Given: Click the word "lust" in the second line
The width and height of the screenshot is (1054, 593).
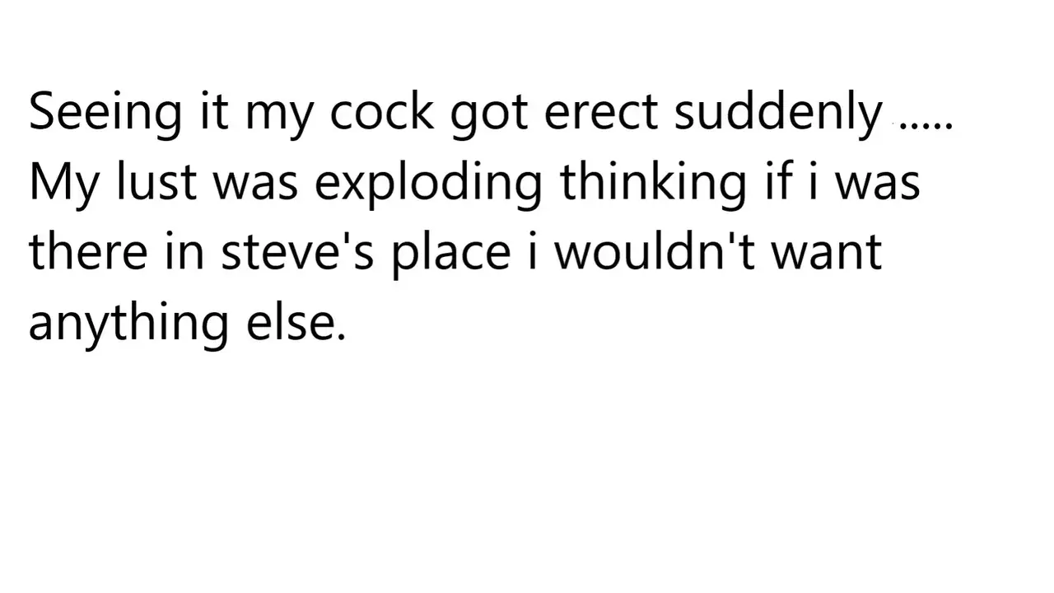Looking at the screenshot, I should coord(156,182).
